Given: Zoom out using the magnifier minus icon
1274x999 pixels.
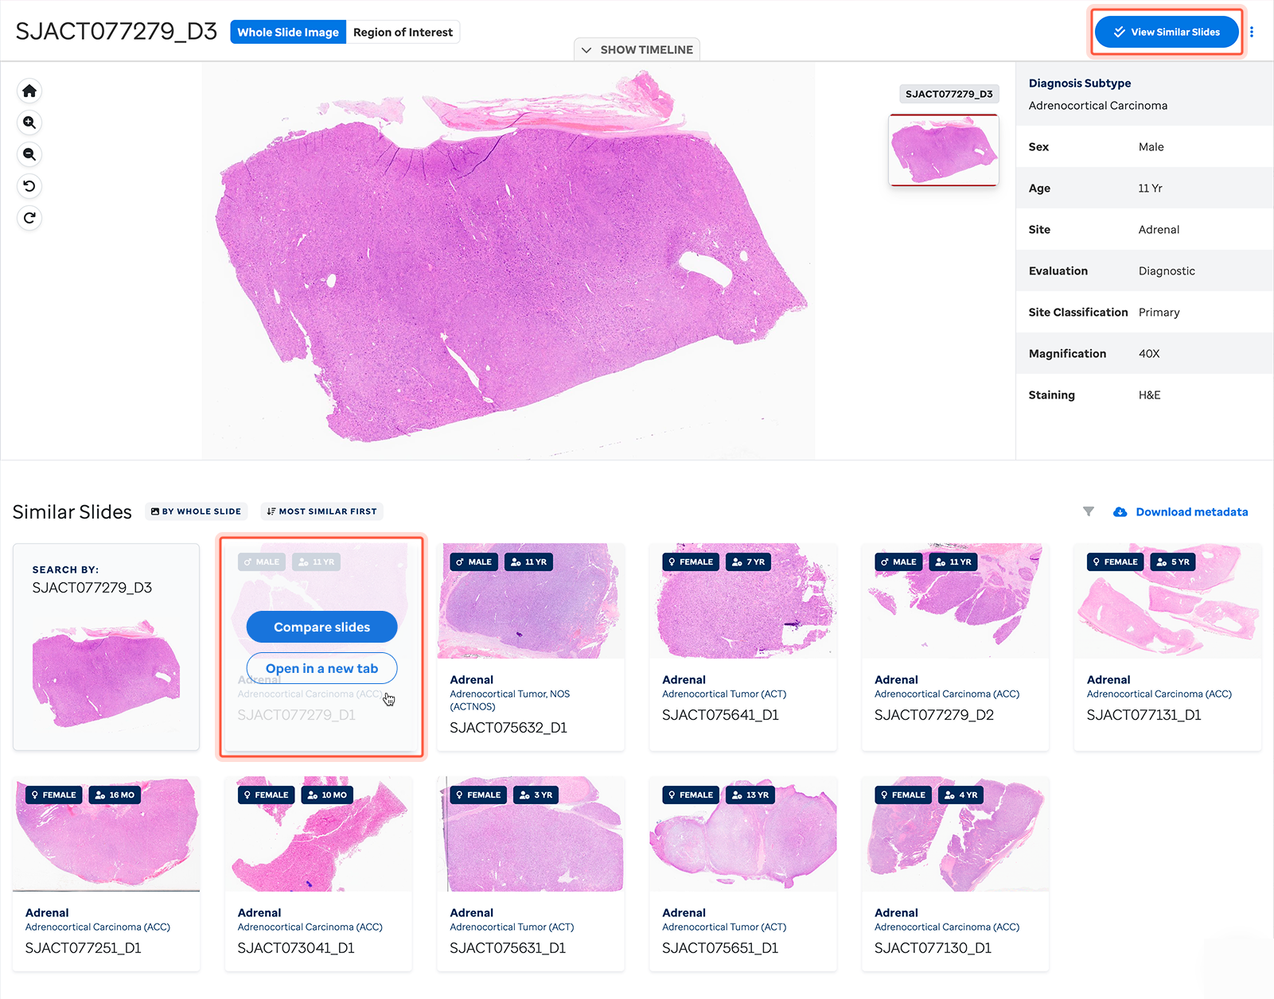Looking at the screenshot, I should pyautogui.click(x=29, y=154).
